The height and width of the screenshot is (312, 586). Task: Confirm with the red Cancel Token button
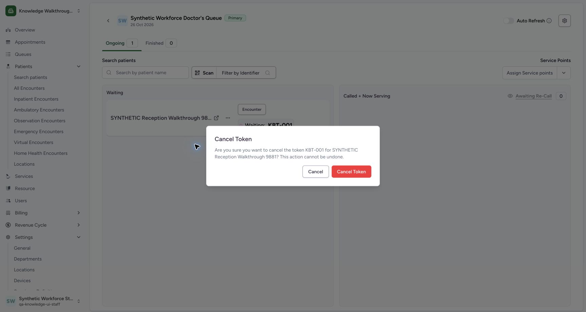tap(351, 171)
